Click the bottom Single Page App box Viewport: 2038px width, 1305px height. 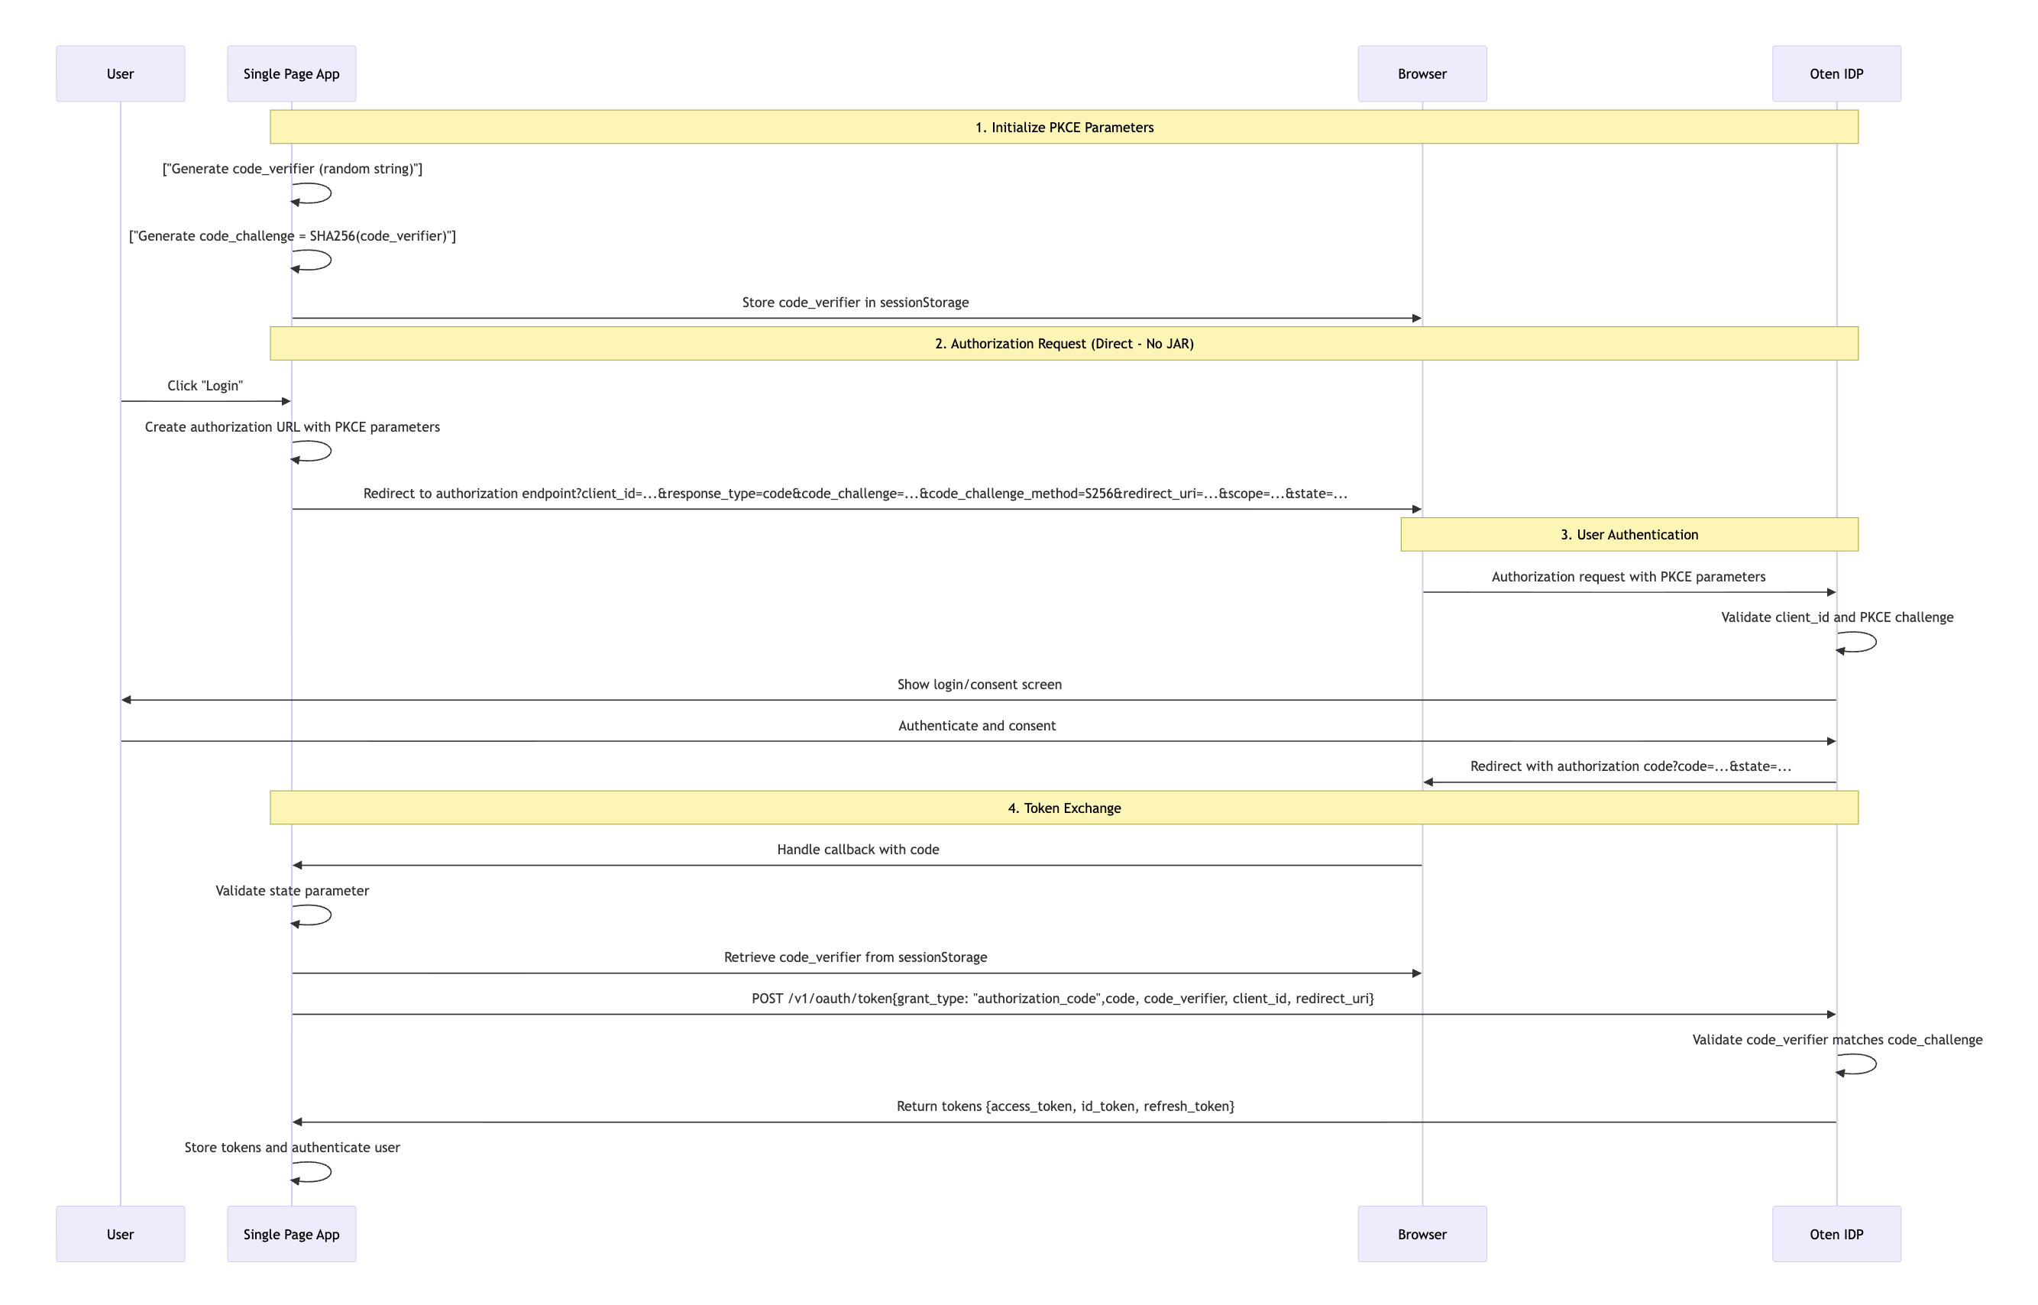[x=291, y=1234]
